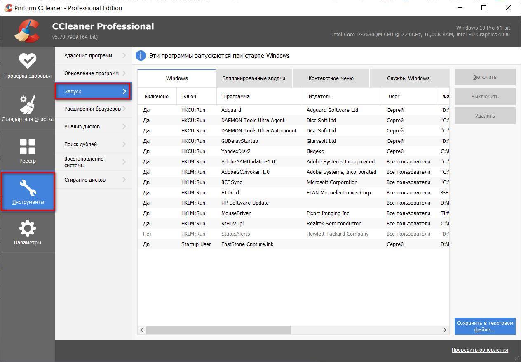Click the right scroll arrow

pos(445,330)
